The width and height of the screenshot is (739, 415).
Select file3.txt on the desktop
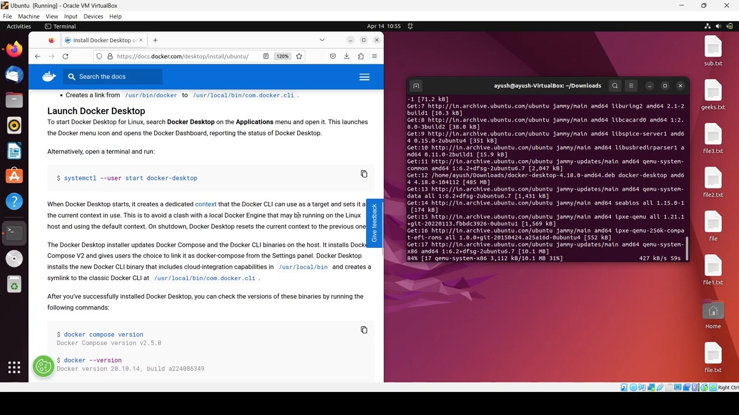pos(713,139)
